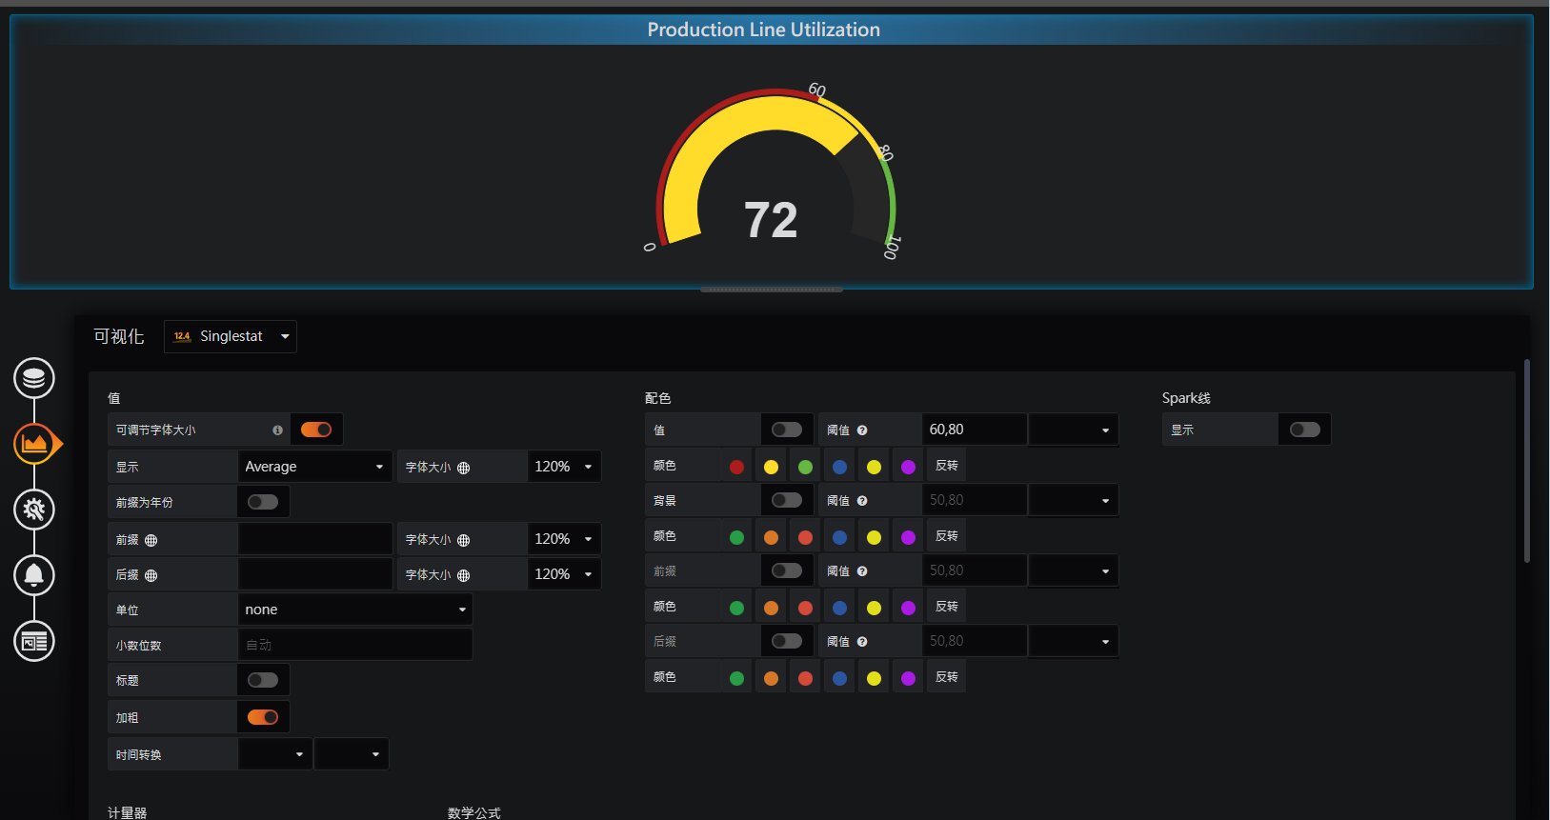The width and height of the screenshot is (1550, 820).
Task: Pick blue swatch in 后缀 color row
Action: [839, 678]
